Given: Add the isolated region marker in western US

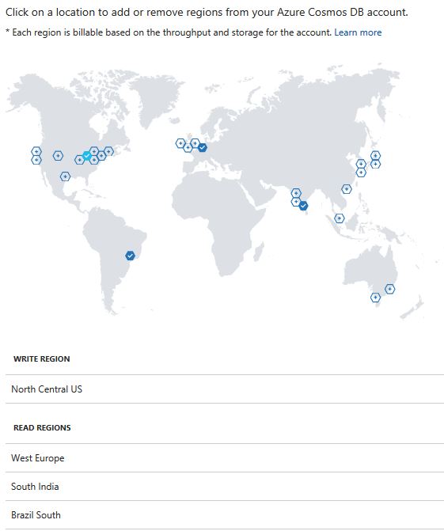Looking at the screenshot, I should pyautogui.click(x=58, y=156).
